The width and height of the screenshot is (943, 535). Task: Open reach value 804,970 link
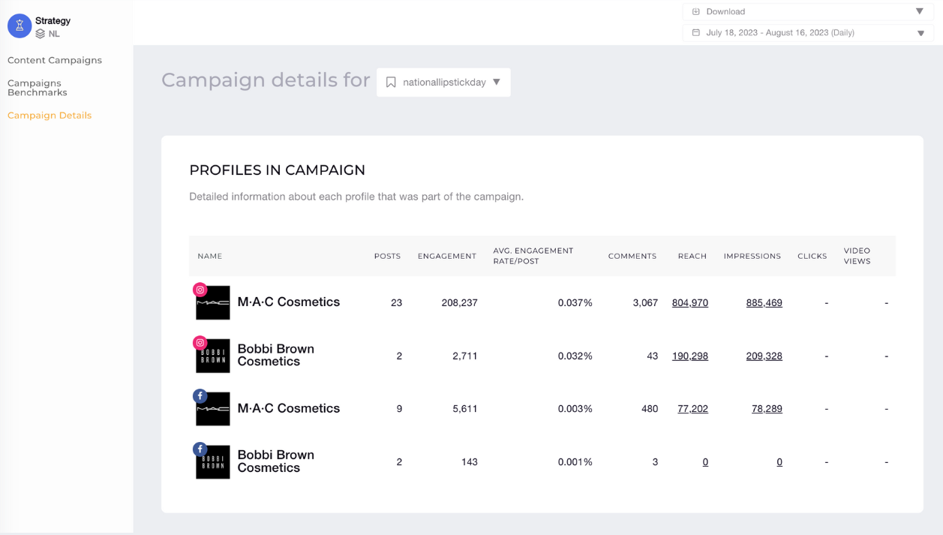point(690,303)
